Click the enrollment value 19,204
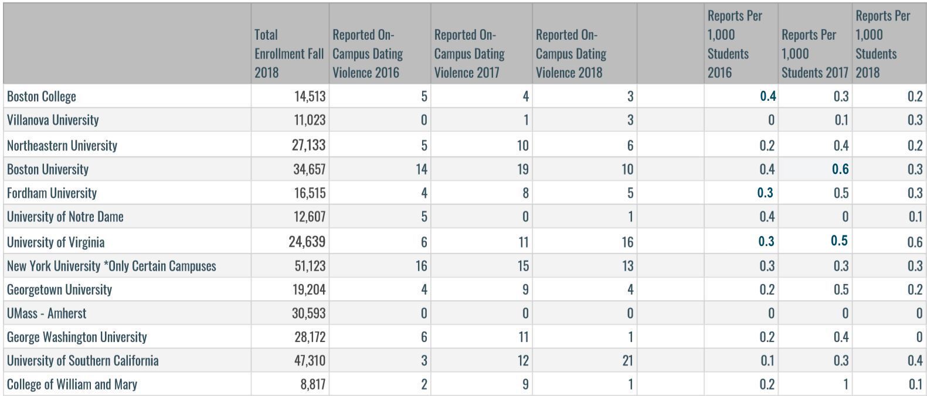This screenshot has width=927, height=396. [x=309, y=289]
